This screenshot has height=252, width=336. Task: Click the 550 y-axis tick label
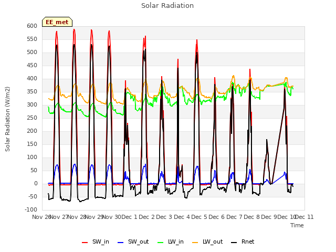click(32, 39)
